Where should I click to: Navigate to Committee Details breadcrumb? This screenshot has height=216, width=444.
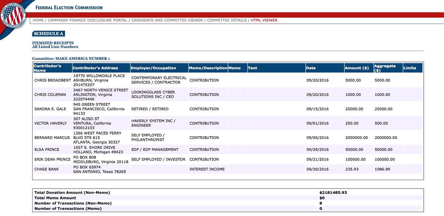click(227, 20)
